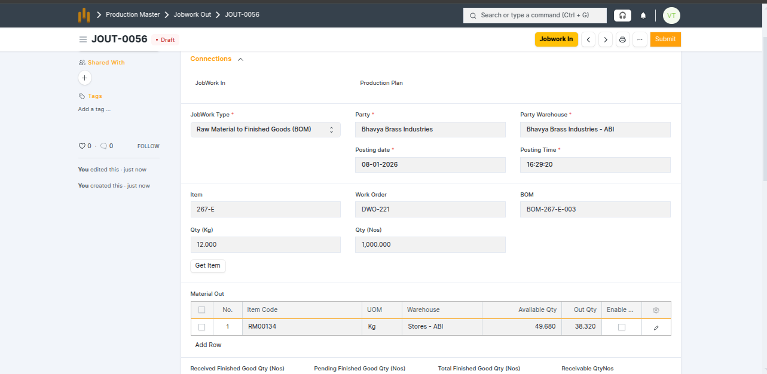
Task: Print the document using printer icon
Action: pyautogui.click(x=622, y=39)
